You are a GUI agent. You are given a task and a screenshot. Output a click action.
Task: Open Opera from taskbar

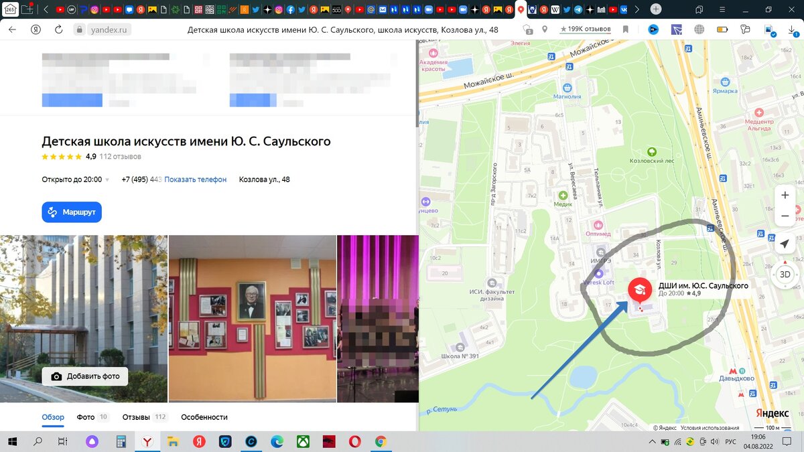coord(355,441)
